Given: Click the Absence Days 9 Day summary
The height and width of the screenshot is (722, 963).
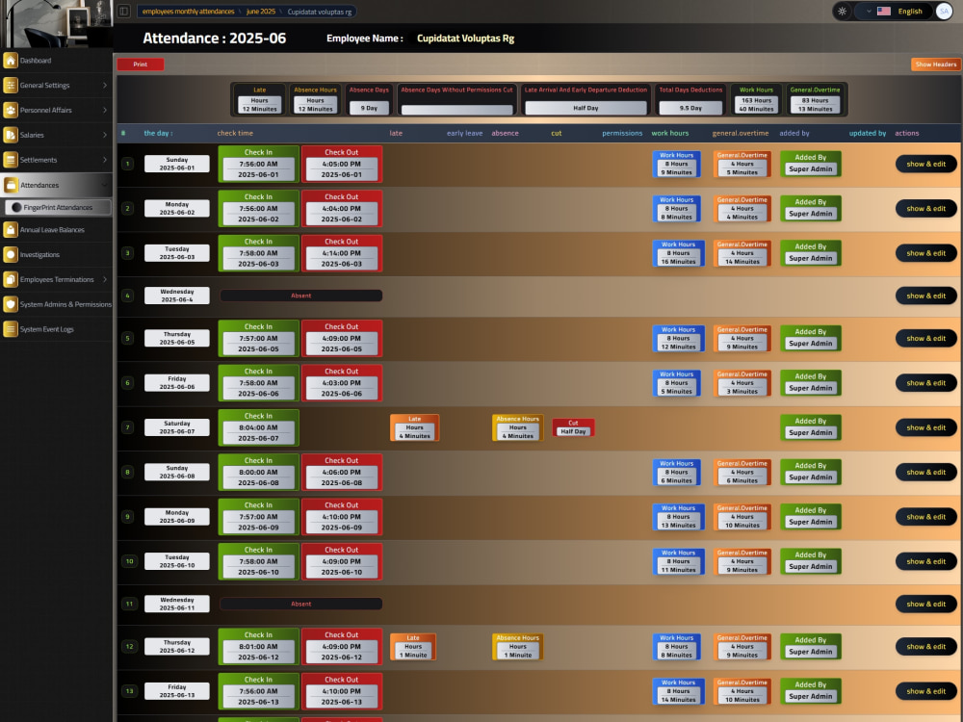Looking at the screenshot, I should pos(369,99).
